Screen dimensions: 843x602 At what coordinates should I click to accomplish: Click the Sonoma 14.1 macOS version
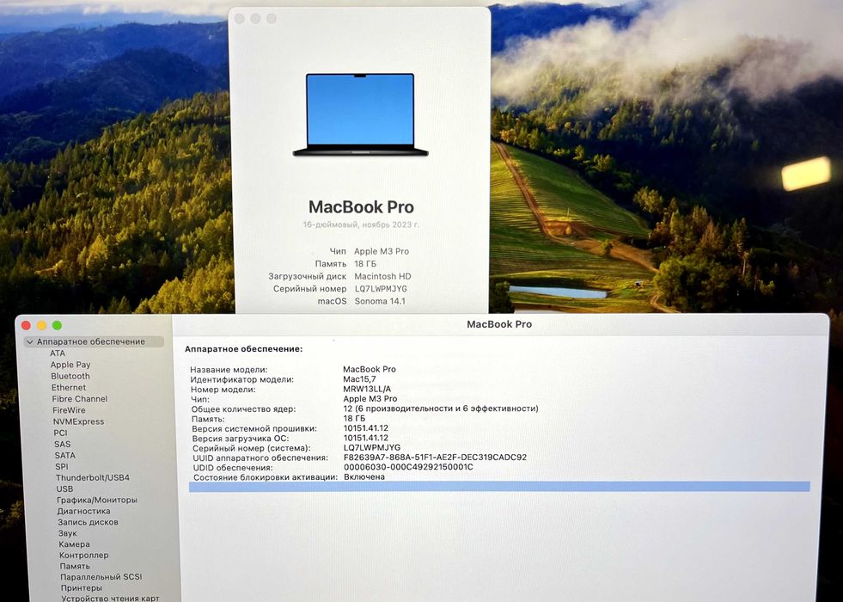coord(380,301)
